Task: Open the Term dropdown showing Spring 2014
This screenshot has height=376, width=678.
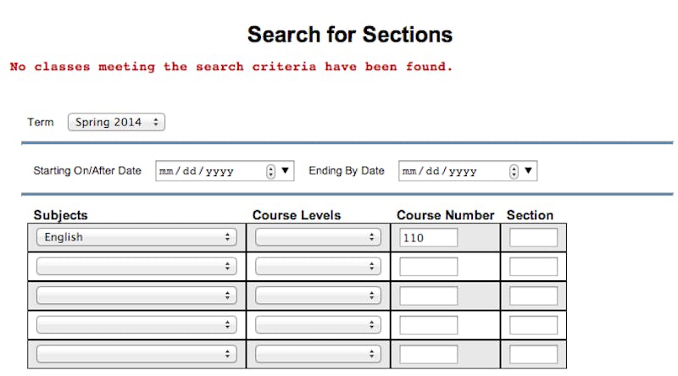Action: [116, 122]
